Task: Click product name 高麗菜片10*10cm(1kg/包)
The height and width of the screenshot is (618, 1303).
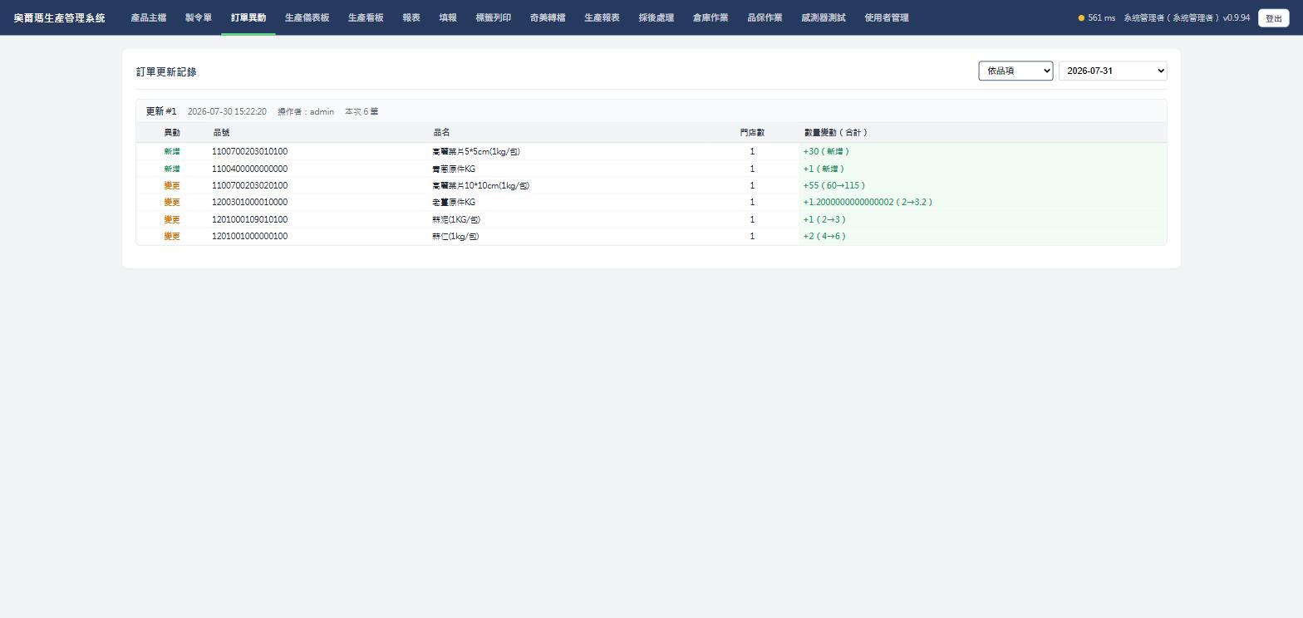Action: [481, 186]
